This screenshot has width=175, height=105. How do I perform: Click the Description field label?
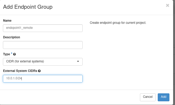coord(11,37)
